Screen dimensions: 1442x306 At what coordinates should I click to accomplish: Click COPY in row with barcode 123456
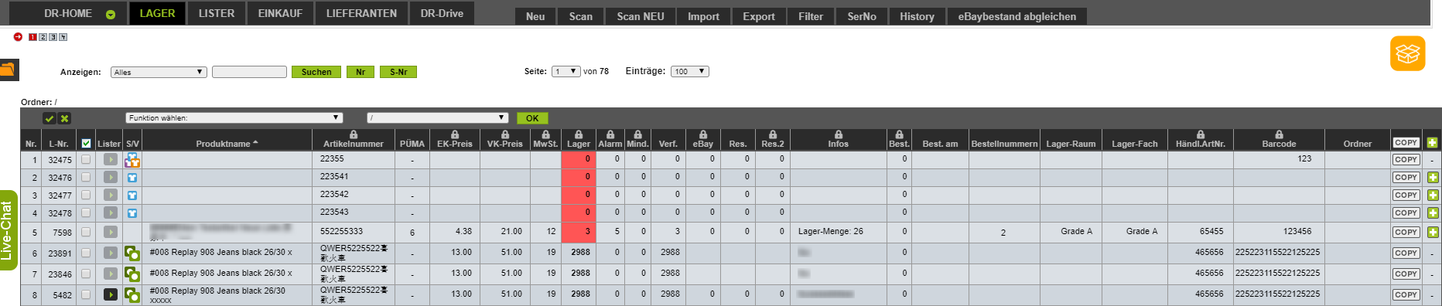(x=1406, y=232)
